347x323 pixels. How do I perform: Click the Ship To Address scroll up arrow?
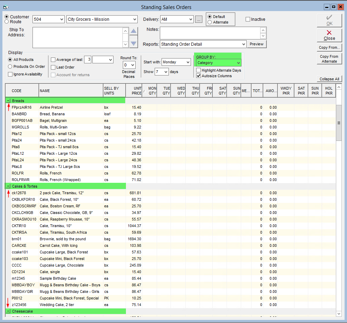[125, 31]
